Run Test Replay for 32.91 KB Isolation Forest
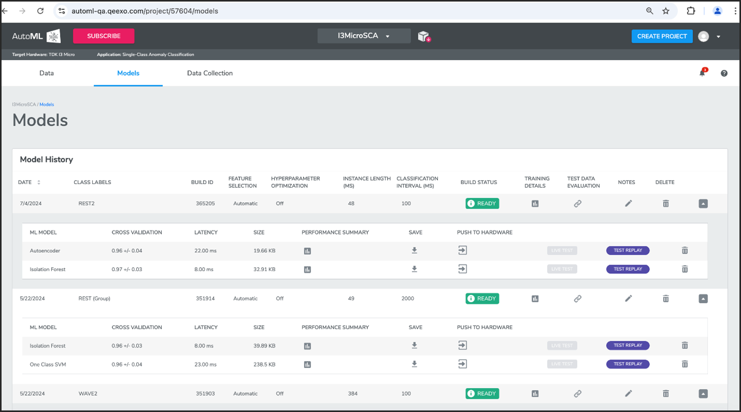 628,269
